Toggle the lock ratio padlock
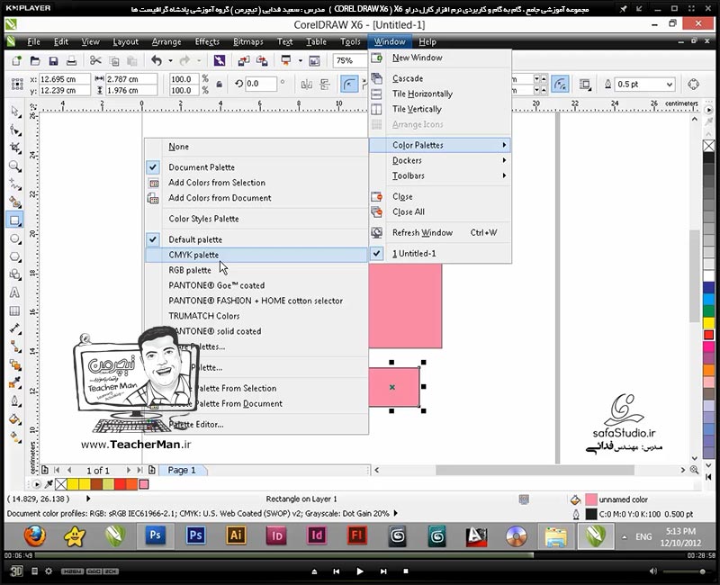 pos(220,85)
